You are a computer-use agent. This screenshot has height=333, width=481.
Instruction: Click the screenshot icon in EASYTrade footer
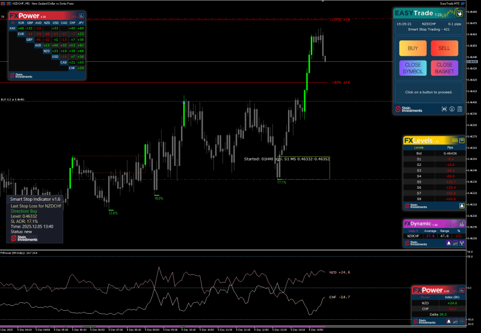tap(444, 109)
